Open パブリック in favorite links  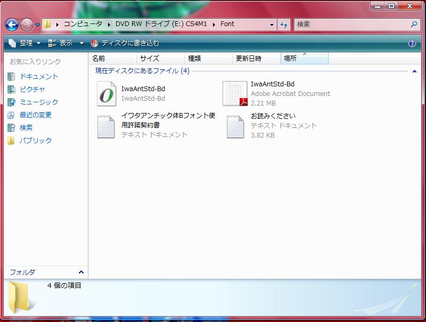(36, 140)
